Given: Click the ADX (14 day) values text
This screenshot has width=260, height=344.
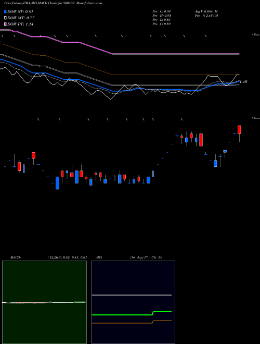Looking at the screenshot, I should [146, 257].
